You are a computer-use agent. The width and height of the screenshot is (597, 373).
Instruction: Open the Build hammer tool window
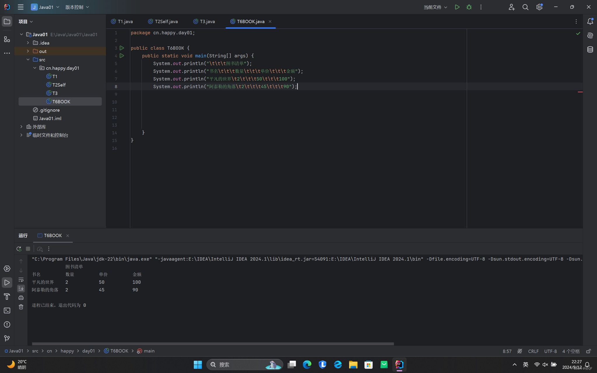tap(7, 296)
